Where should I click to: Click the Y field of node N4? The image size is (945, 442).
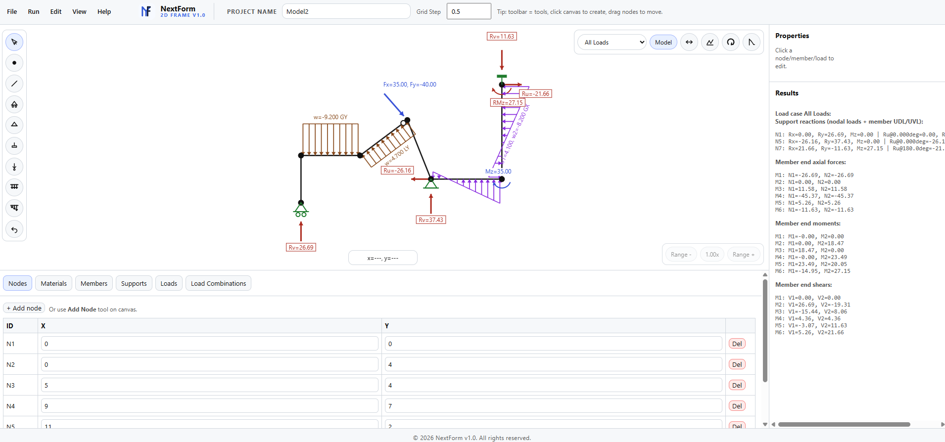[554, 406]
